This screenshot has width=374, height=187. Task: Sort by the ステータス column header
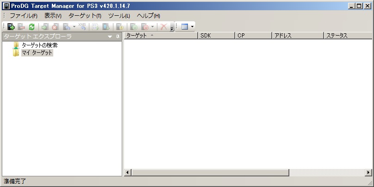coord(349,36)
